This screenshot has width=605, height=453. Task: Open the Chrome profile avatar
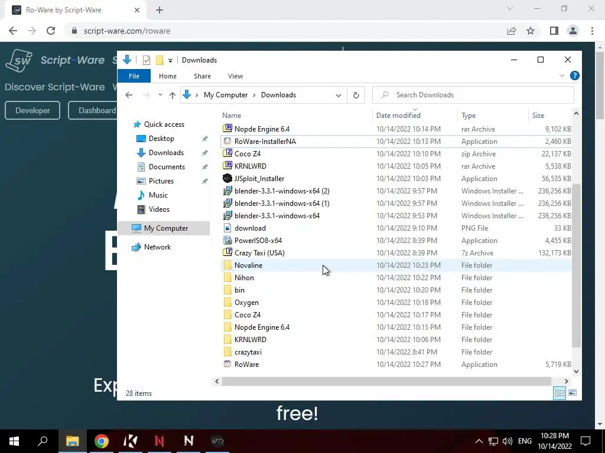click(573, 31)
